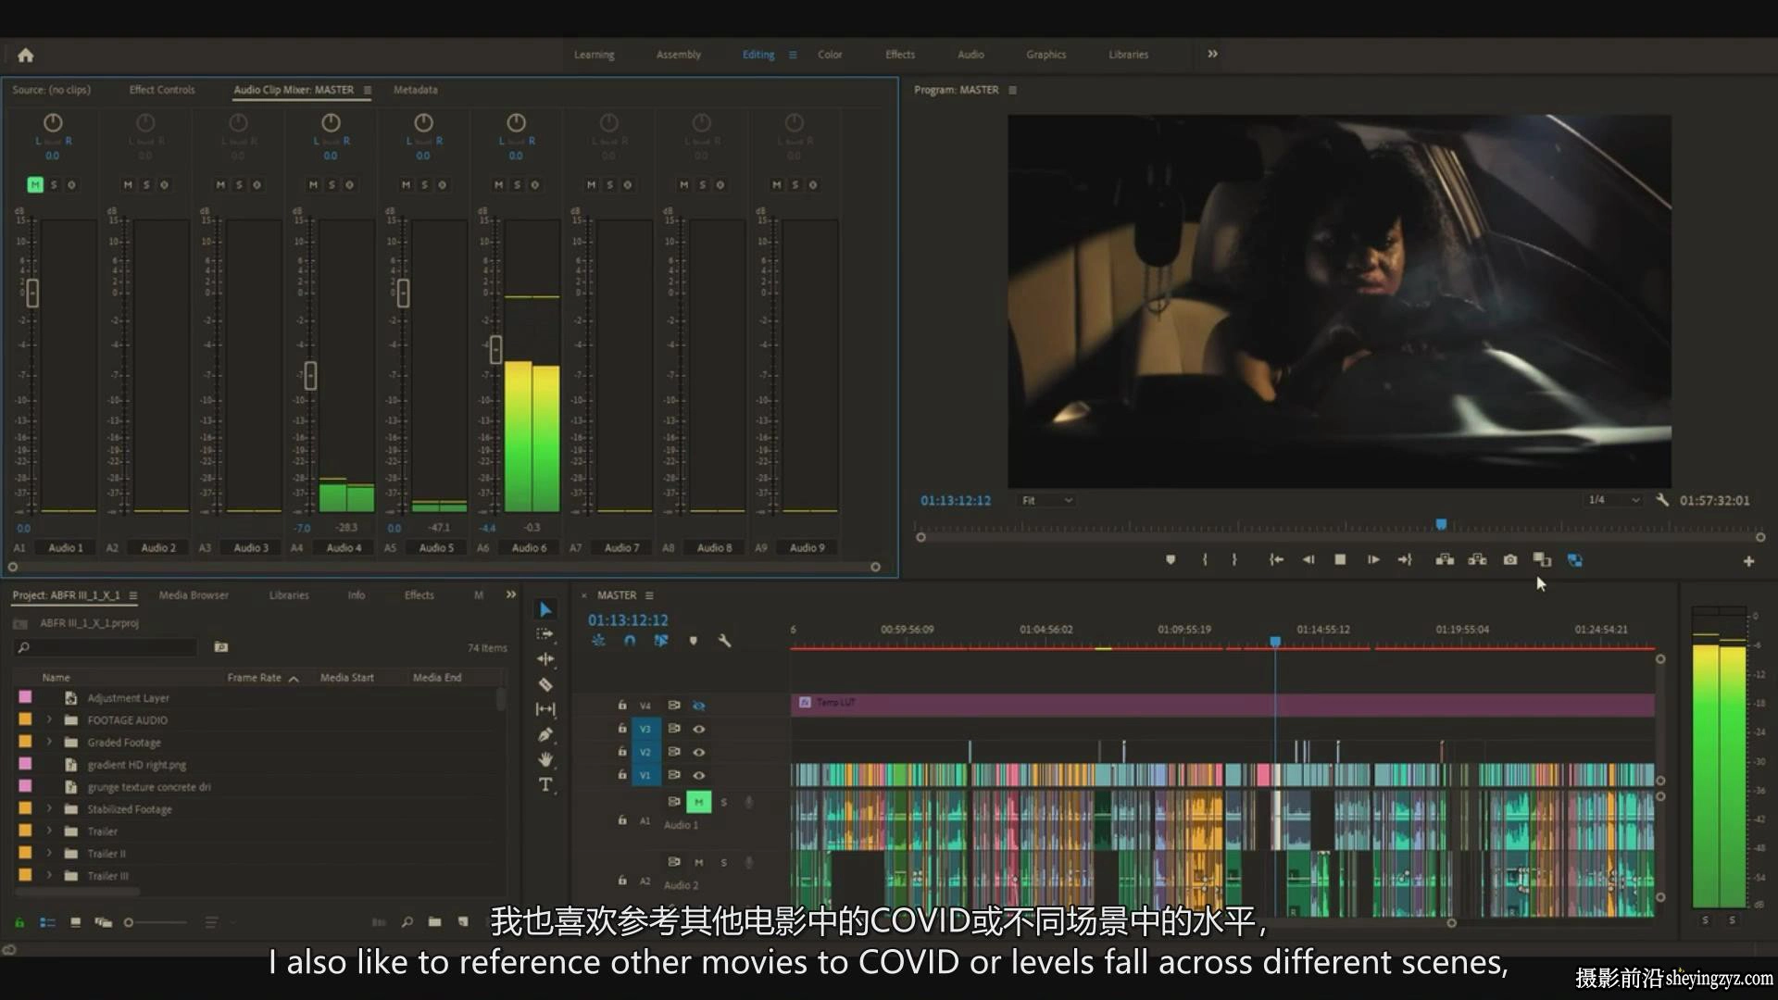Select the Razor tool
The height and width of the screenshot is (1000, 1778).
(x=545, y=684)
